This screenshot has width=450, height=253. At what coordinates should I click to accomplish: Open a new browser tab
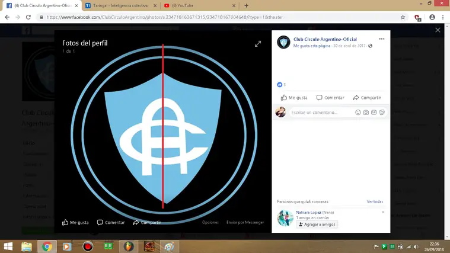coord(246,5)
